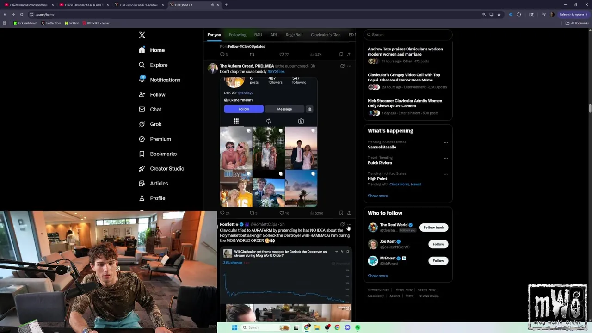Open Chat in the sidebar
The width and height of the screenshot is (592, 333).
pyautogui.click(x=150, y=109)
